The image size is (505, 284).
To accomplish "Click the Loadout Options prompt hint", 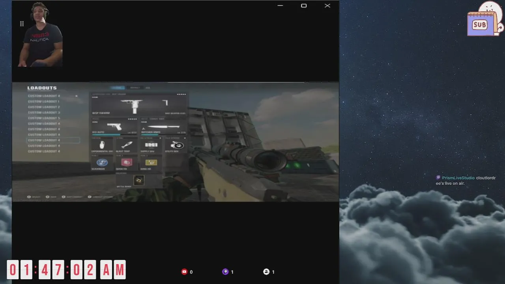I will point(100,197).
